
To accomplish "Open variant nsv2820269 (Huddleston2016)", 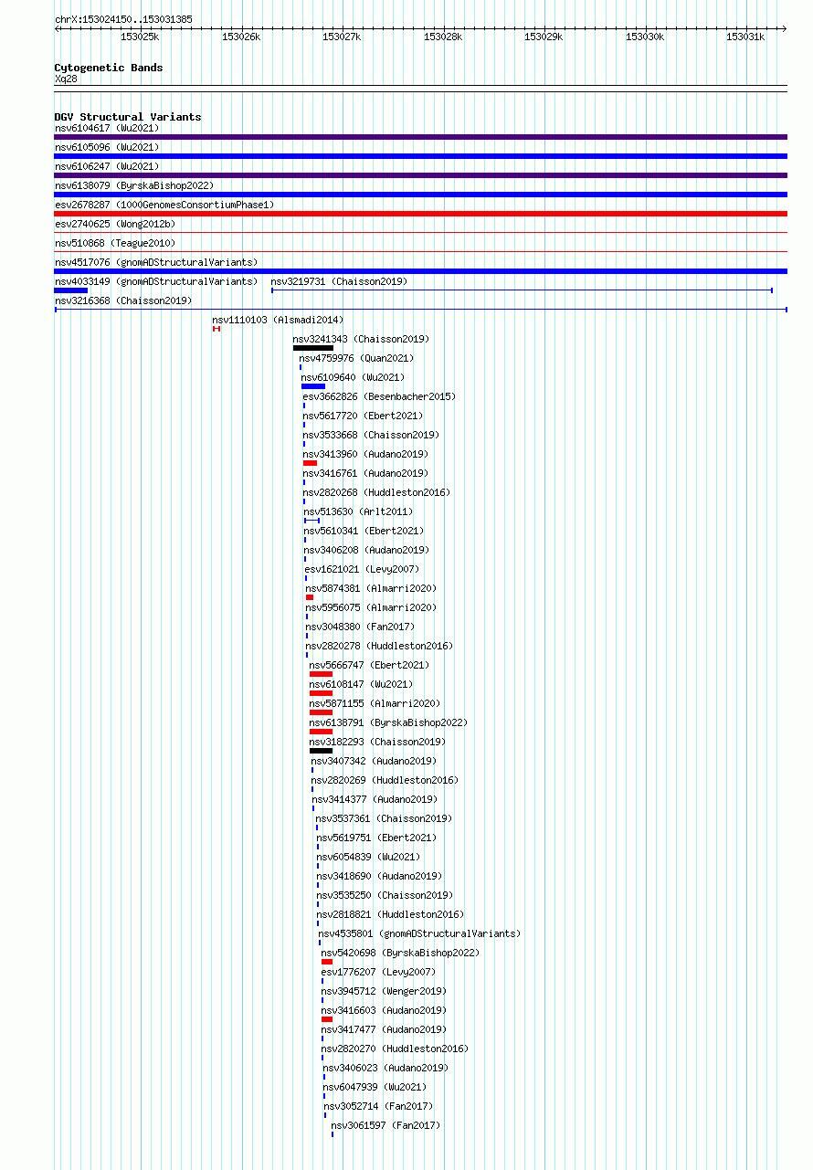I will [385, 780].
